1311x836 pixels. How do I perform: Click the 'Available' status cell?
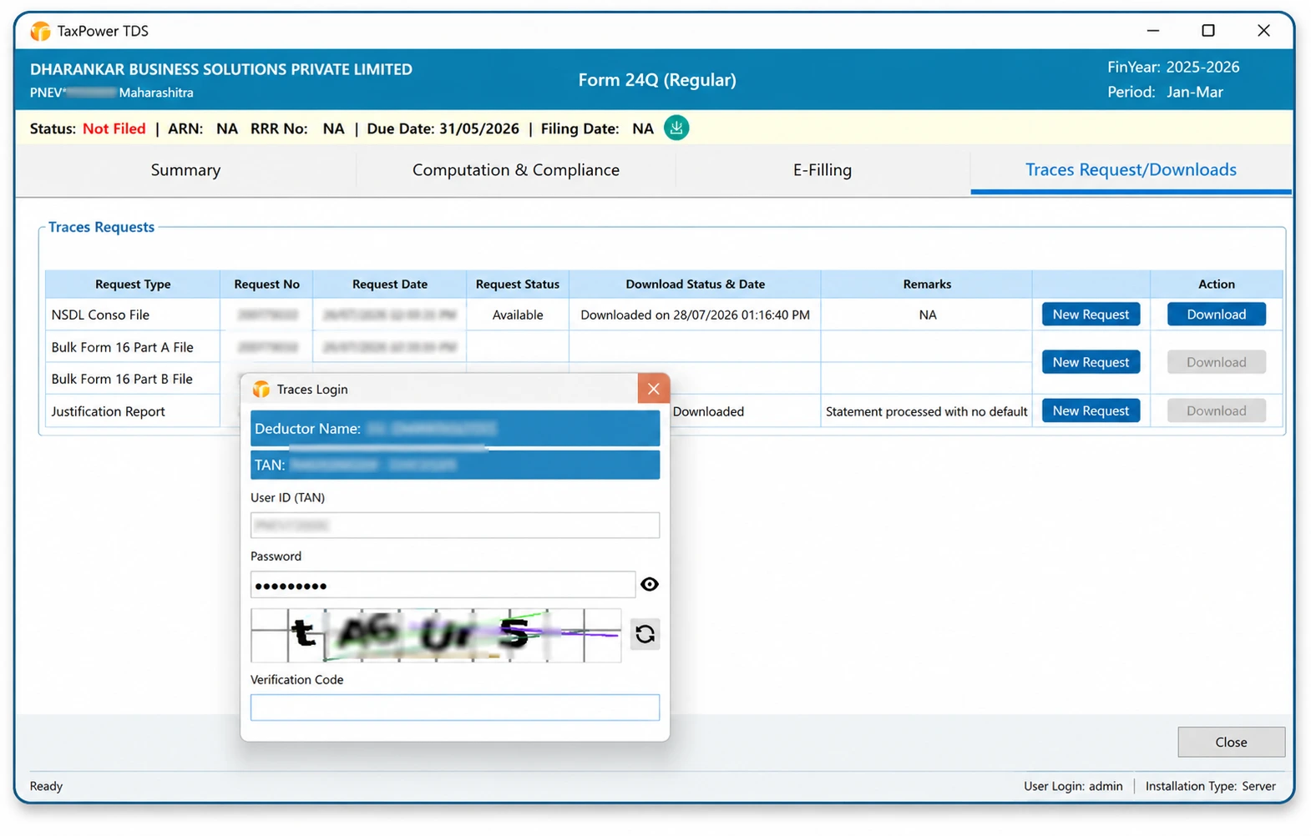518,315
